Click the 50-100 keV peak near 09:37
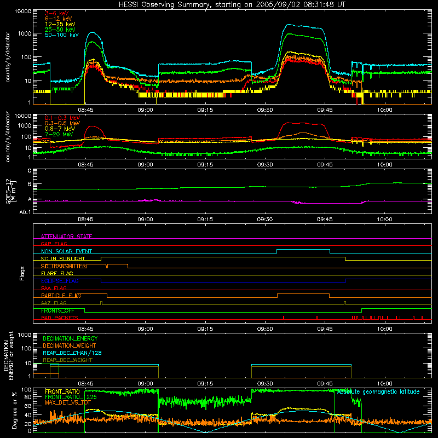 pos(290,25)
